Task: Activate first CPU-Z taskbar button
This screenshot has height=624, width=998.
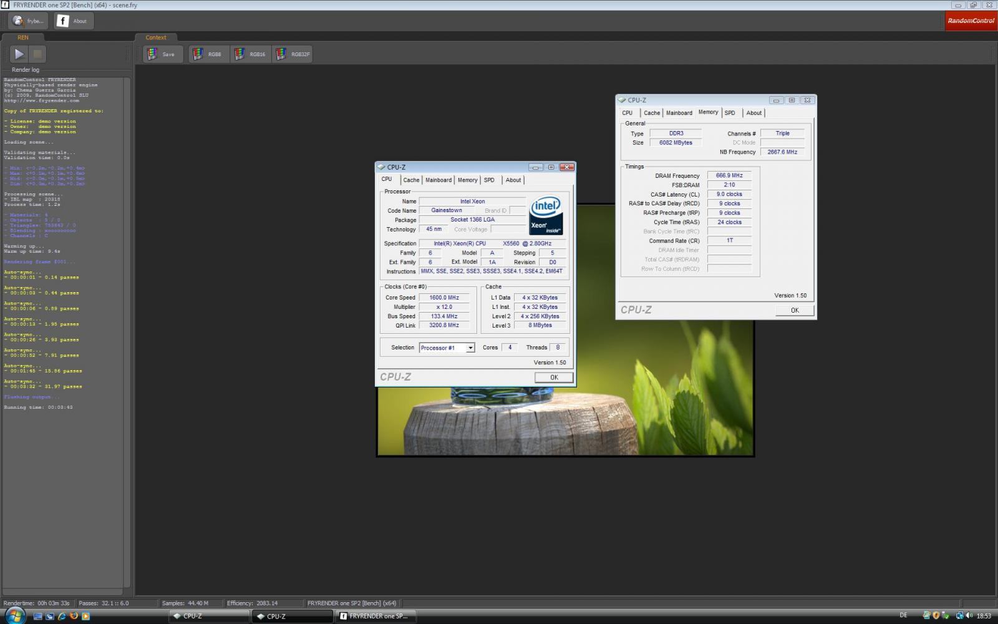Action: click(x=209, y=616)
